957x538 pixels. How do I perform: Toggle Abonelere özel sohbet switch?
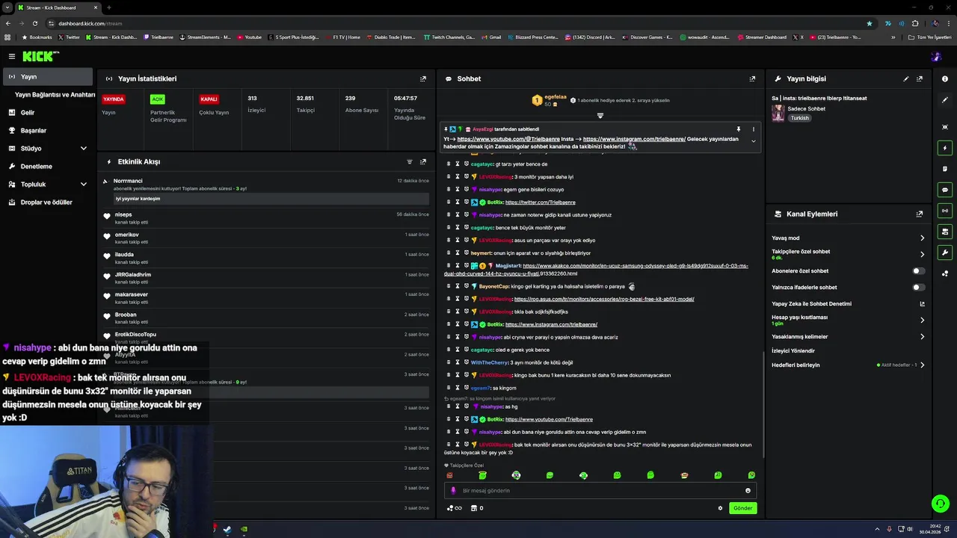(x=918, y=271)
